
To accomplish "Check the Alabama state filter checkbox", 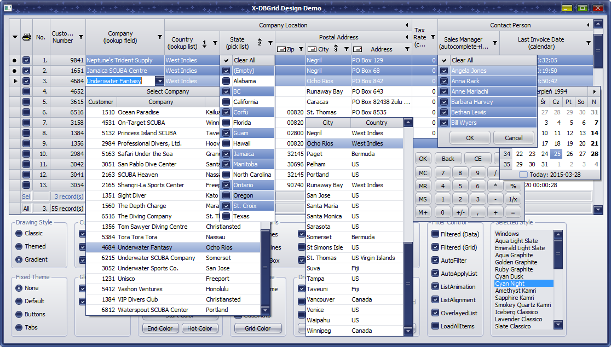I will pos(226,81).
